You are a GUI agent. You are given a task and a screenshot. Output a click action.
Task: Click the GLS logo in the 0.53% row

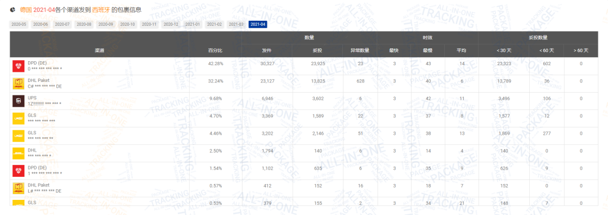pyautogui.click(x=18, y=203)
